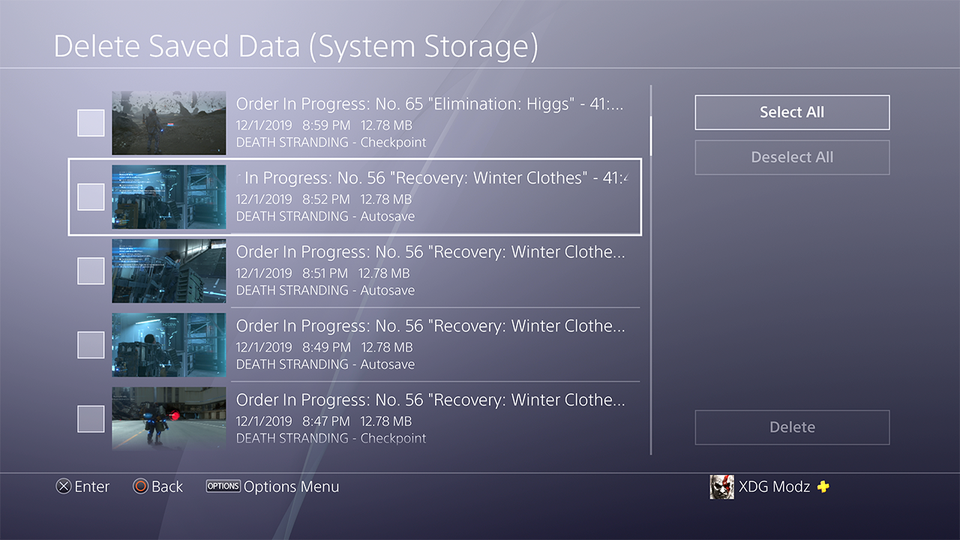This screenshot has width=960, height=540.
Task: Open the 8:52 PM autosave thumbnail
Action: click(169, 196)
